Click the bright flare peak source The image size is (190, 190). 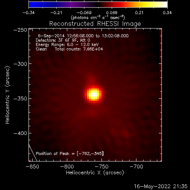pyautogui.click(x=93, y=95)
